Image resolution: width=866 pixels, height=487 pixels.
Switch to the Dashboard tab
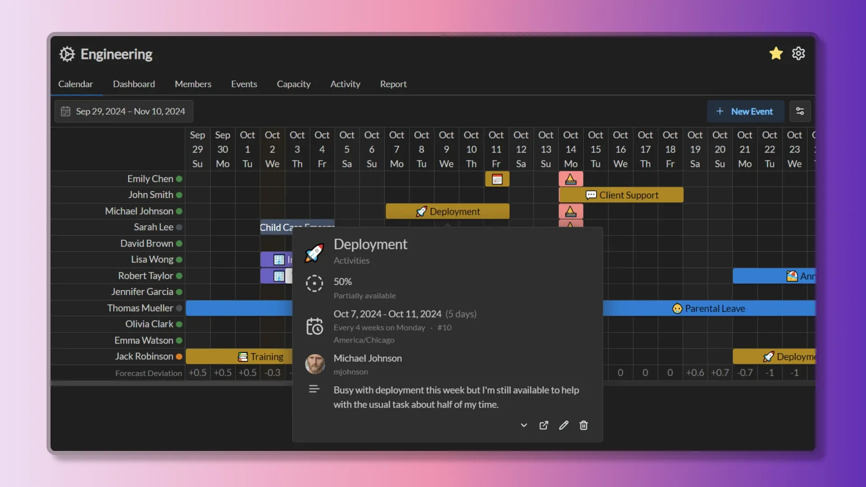coord(133,83)
